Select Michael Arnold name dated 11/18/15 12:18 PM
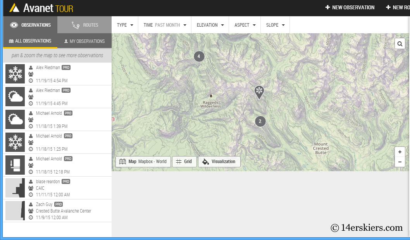 tap(49, 158)
